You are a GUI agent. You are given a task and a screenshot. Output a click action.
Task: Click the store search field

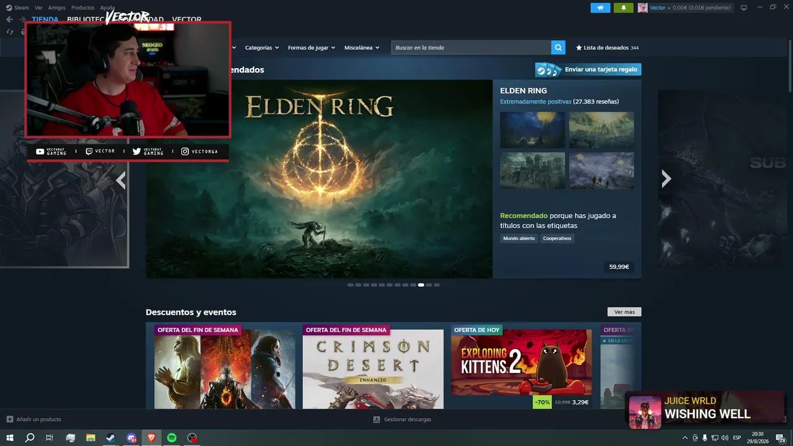pyautogui.click(x=471, y=48)
